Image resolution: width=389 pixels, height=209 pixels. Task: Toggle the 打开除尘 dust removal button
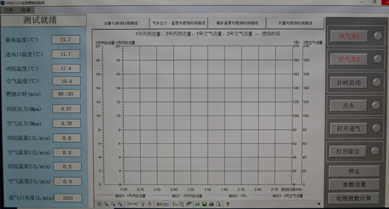[348, 151]
